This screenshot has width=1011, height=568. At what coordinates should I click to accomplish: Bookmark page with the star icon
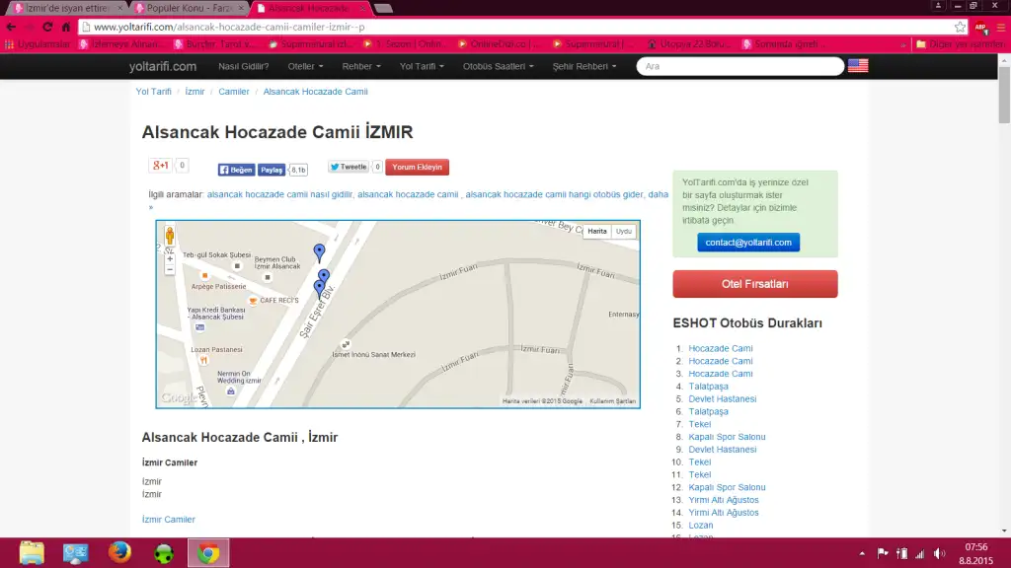coord(960,27)
